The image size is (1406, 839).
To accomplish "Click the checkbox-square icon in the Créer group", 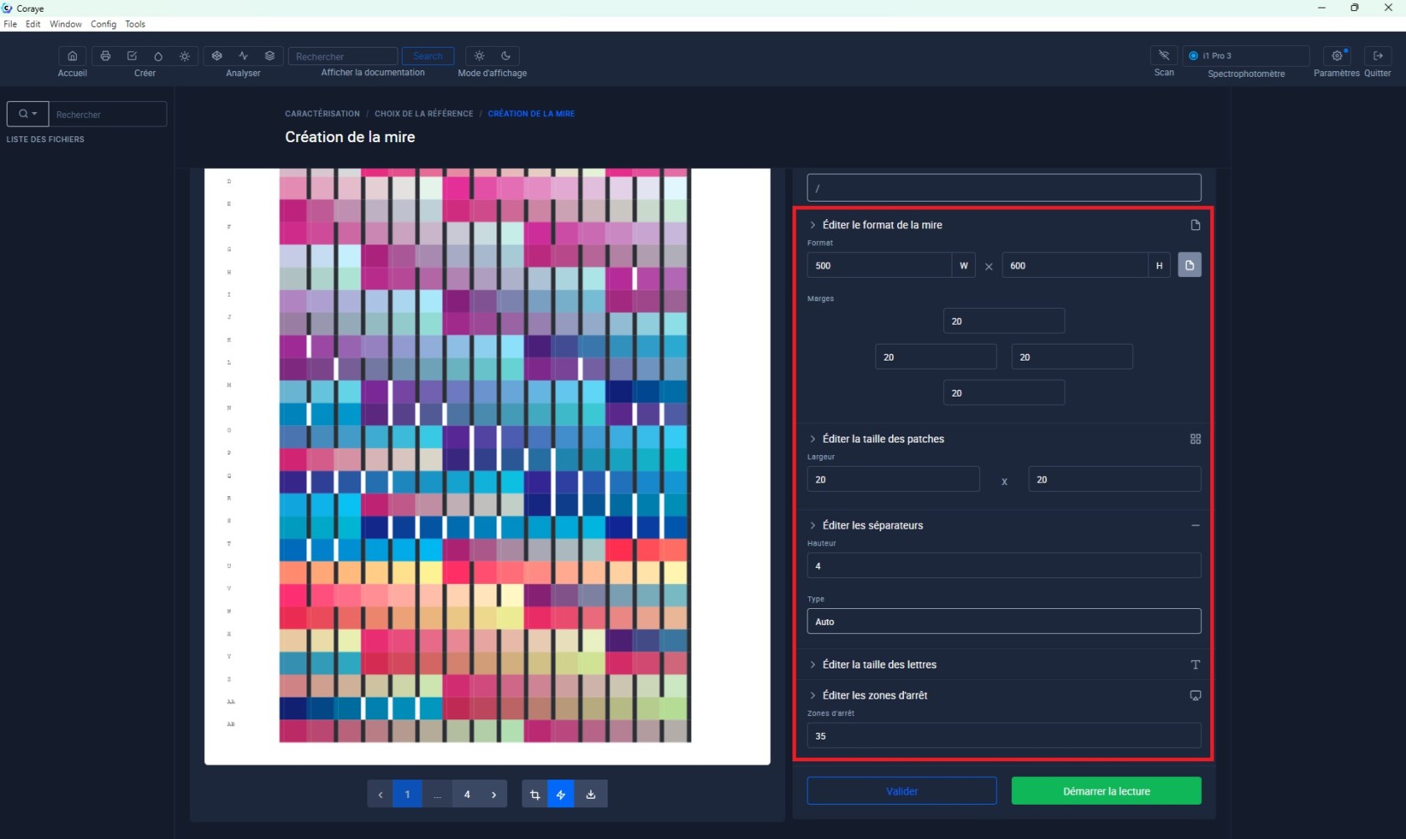I will tap(131, 56).
